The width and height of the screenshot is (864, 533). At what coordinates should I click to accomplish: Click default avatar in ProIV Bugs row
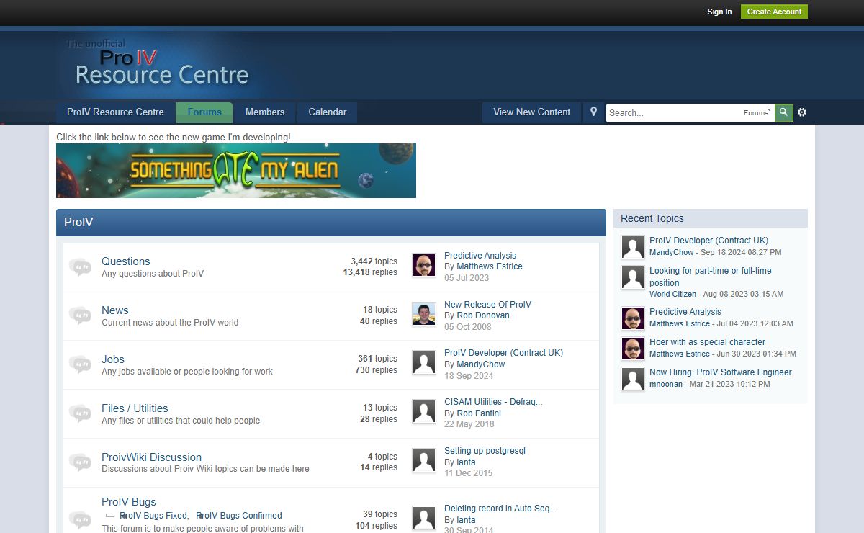coord(424,518)
